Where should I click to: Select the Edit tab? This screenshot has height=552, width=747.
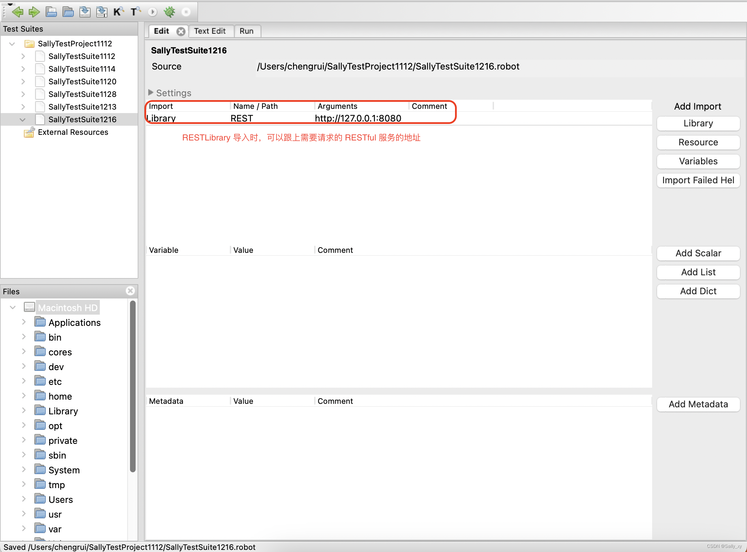point(162,31)
